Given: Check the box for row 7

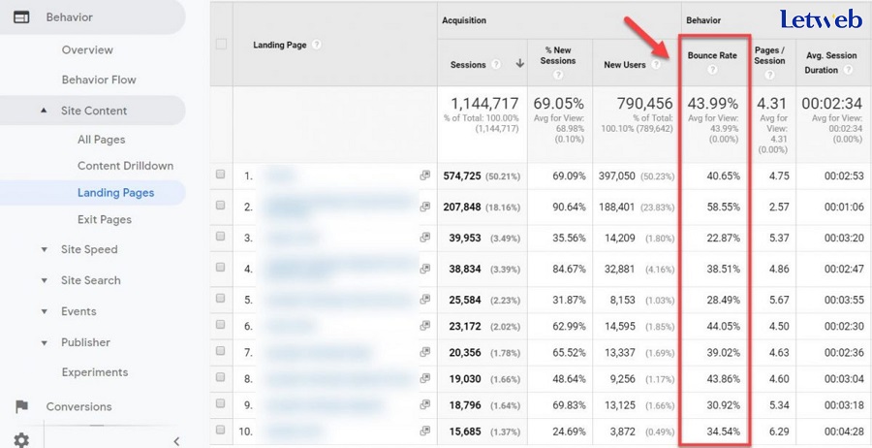Looking at the screenshot, I should [221, 351].
